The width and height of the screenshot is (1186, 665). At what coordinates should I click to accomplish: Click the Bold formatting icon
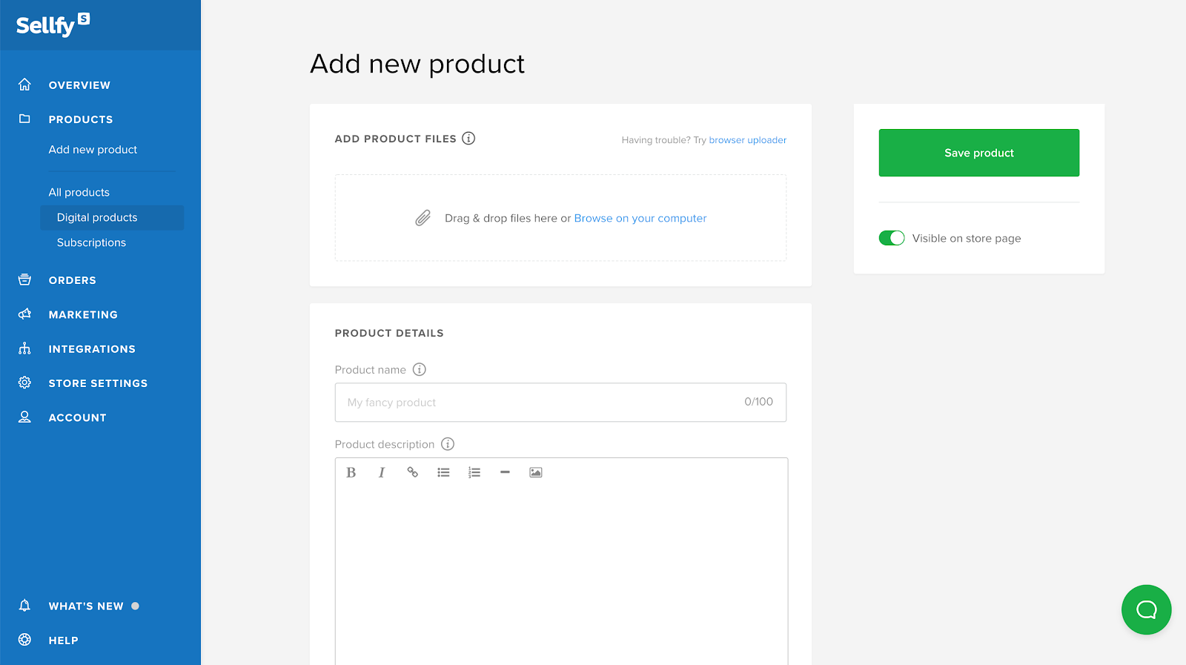pos(351,473)
